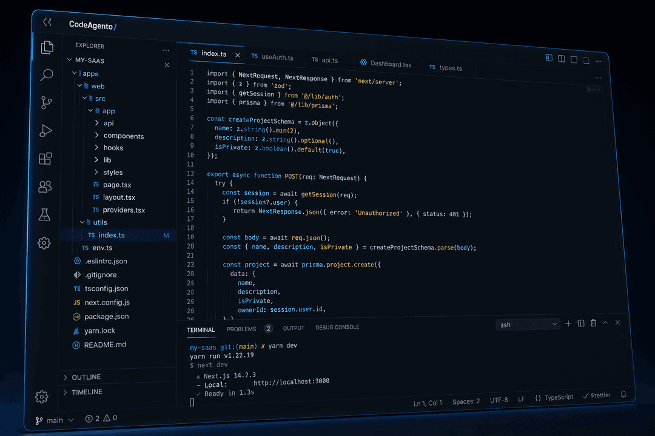The height and width of the screenshot is (436, 655).
Task: Open Explorer panel more actions ellipsis
Action: coord(166,50)
